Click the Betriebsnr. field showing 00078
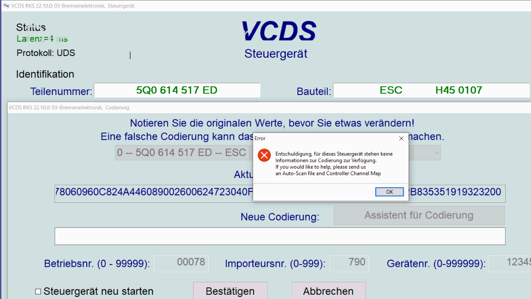The image size is (531, 299). pyautogui.click(x=181, y=263)
